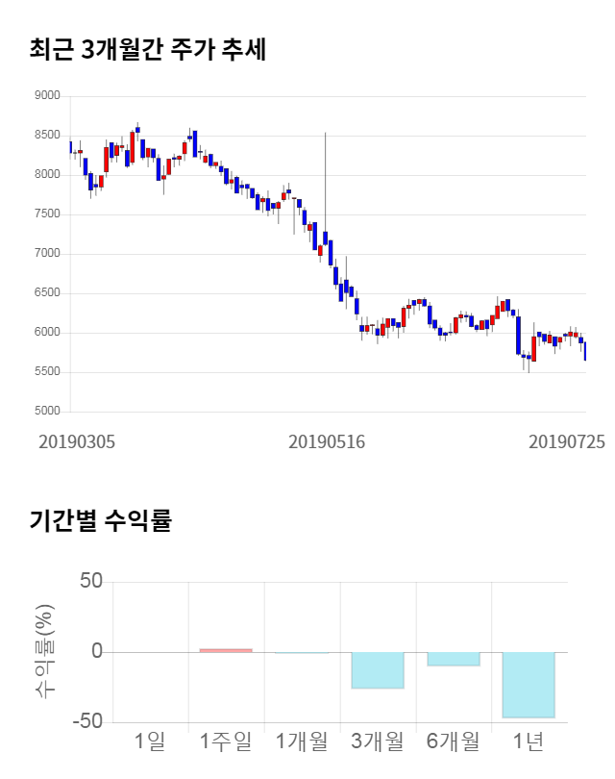Click the 6500 price axis label

(x=47, y=293)
